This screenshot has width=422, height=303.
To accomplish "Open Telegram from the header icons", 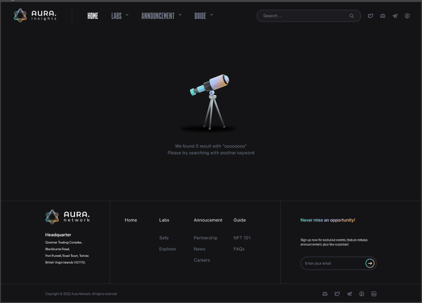I will coord(395,16).
